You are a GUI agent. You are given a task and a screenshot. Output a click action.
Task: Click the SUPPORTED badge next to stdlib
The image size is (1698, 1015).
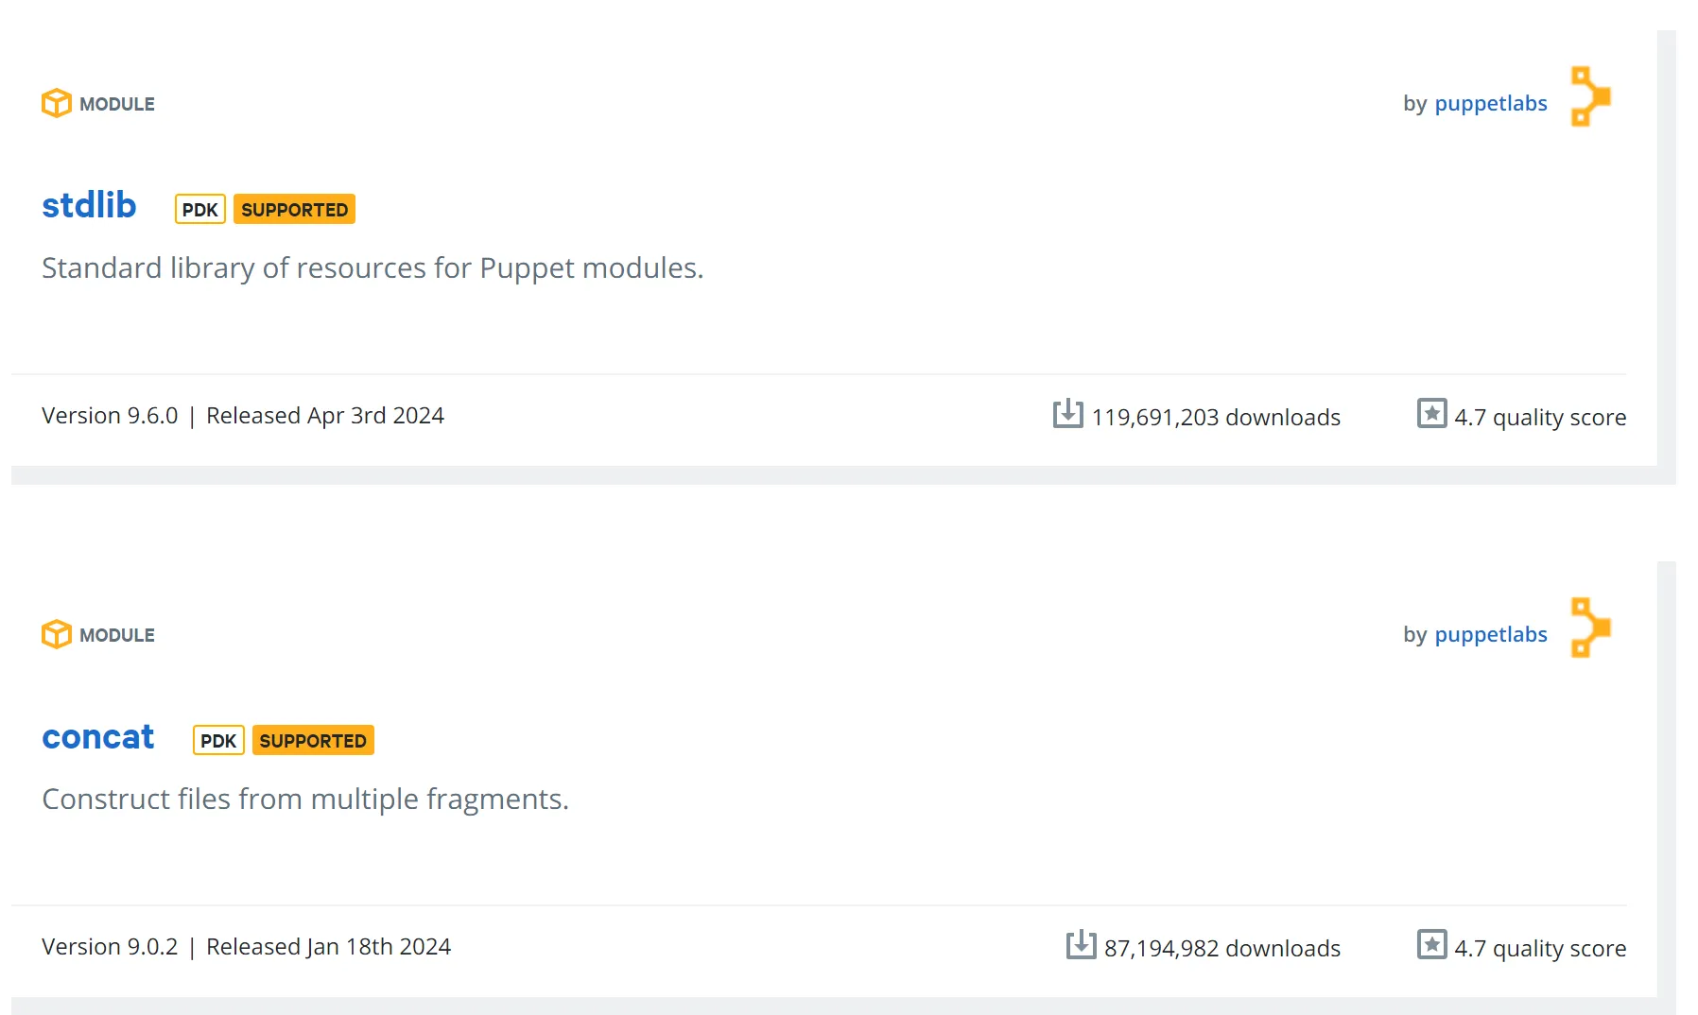(x=294, y=209)
